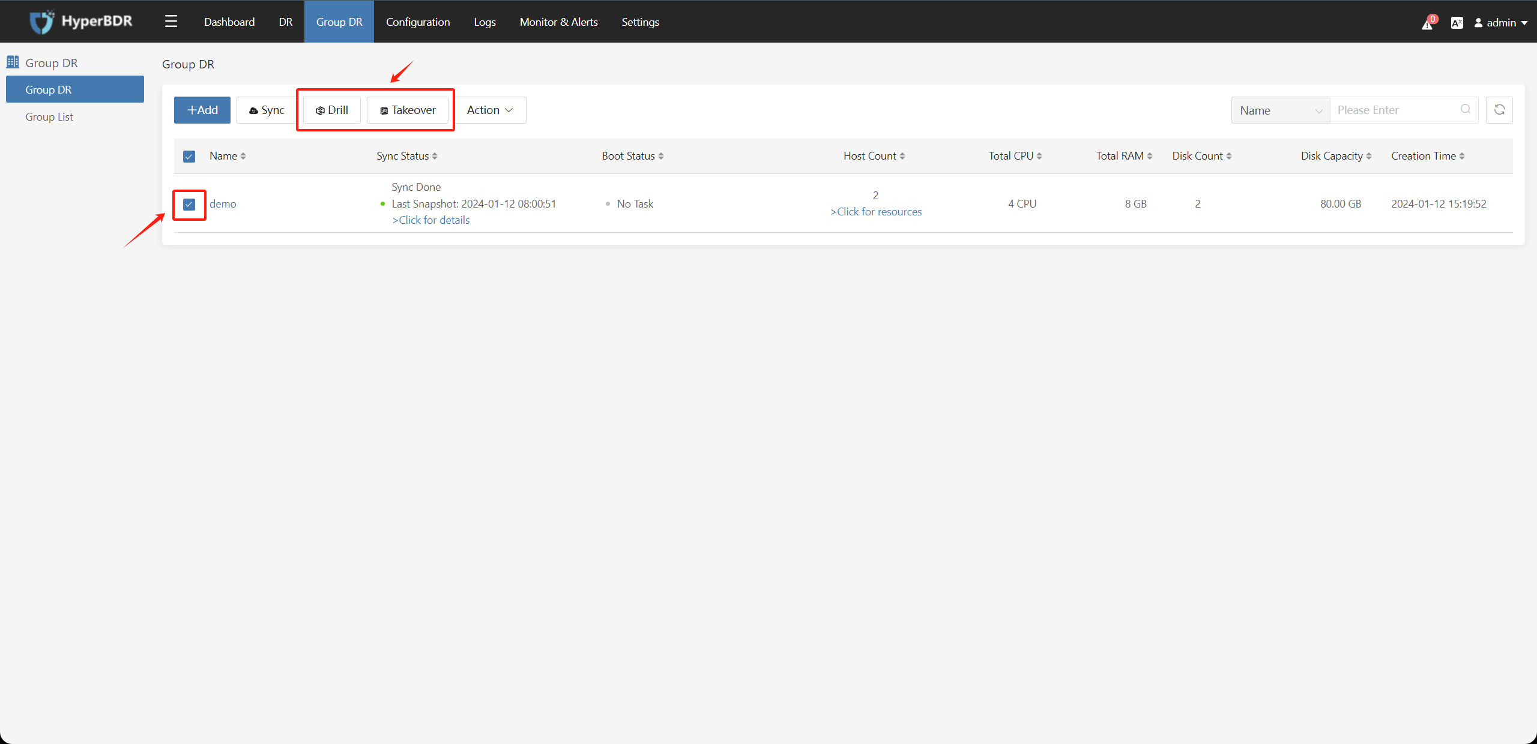Click the demo group name link
This screenshot has height=744, width=1537.
[x=223, y=203]
